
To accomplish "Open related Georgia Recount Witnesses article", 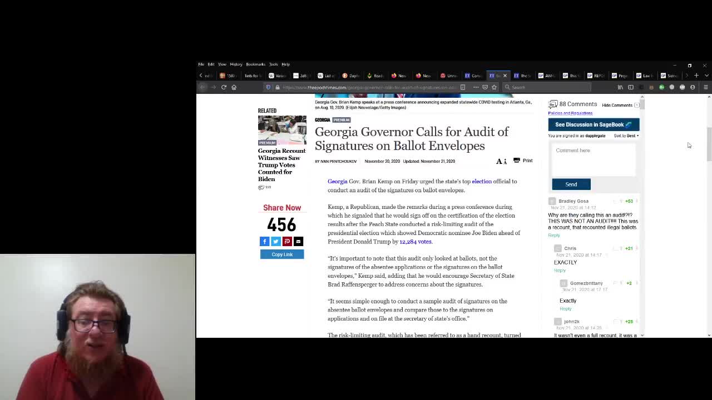I will pyautogui.click(x=281, y=164).
